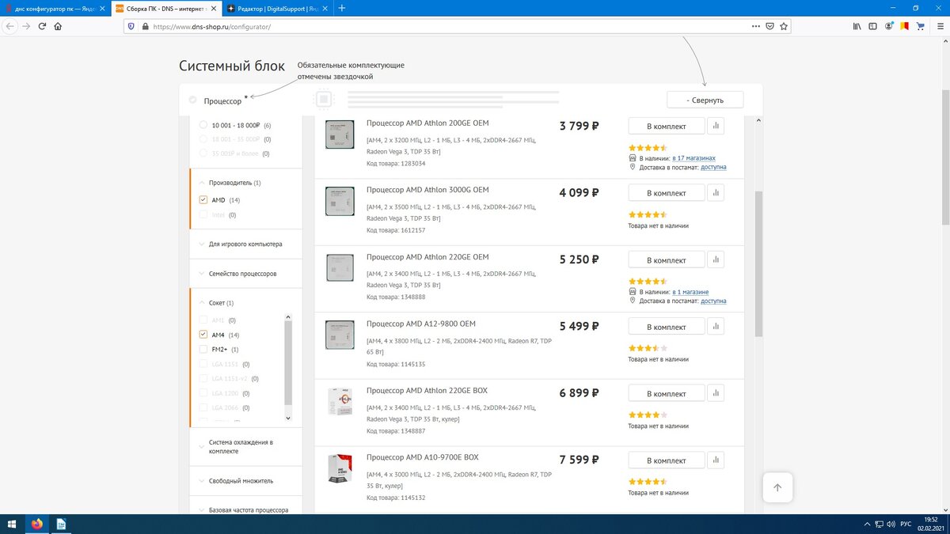Viewport: 950px width, 534px height.
Task: Close the Редактор DigitalSupport tab
Action: point(325,8)
